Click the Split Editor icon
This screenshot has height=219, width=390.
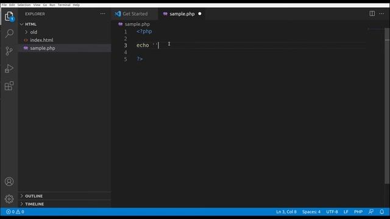[x=372, y=13]
